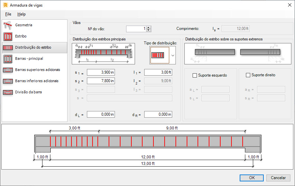Open the Divisão da barra icon
This screenshot has height=186, width=295.
tap(8, 92)
